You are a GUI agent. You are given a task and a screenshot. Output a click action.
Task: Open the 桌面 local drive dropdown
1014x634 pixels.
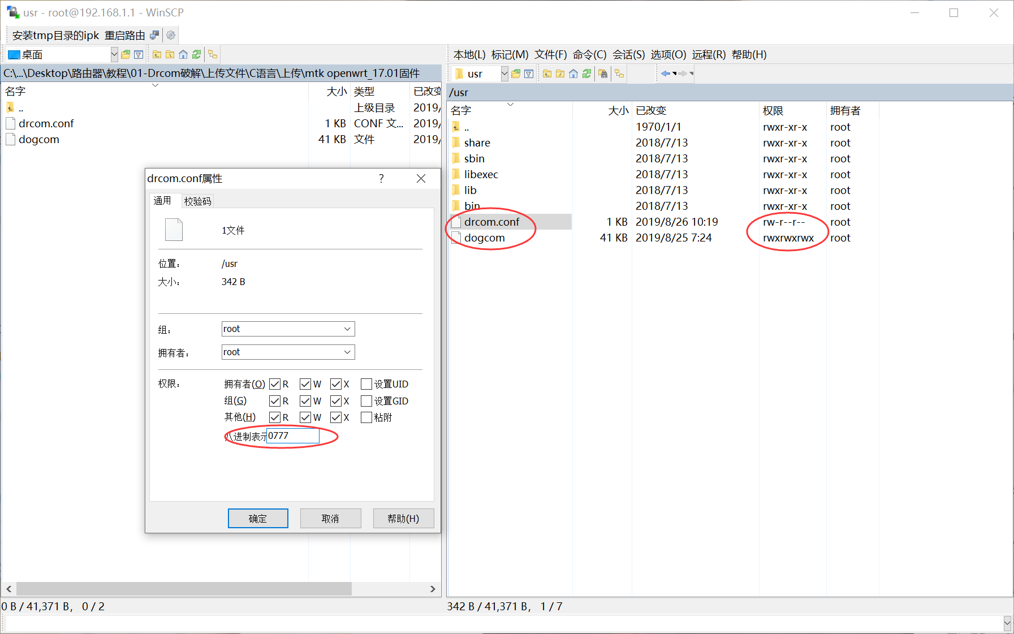tap(114, 54)
